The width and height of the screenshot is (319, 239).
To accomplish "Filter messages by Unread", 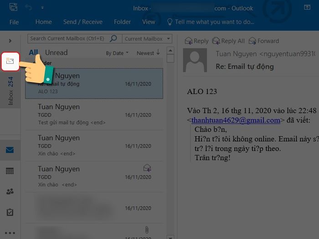I will coord(56,52).
